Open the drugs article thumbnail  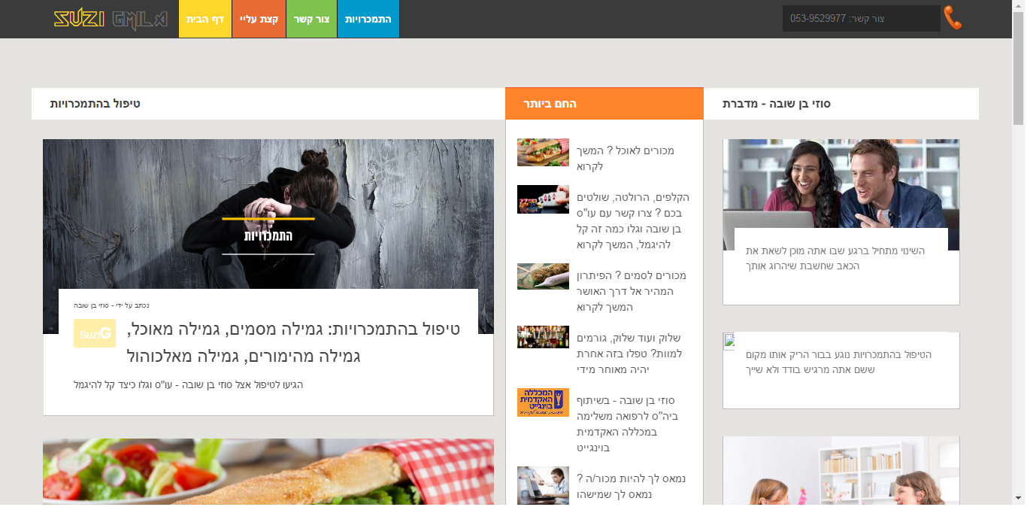pyautogui.click(x=543, y=276)
